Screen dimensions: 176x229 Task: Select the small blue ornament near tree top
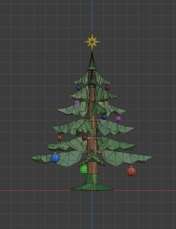[78, 87]
